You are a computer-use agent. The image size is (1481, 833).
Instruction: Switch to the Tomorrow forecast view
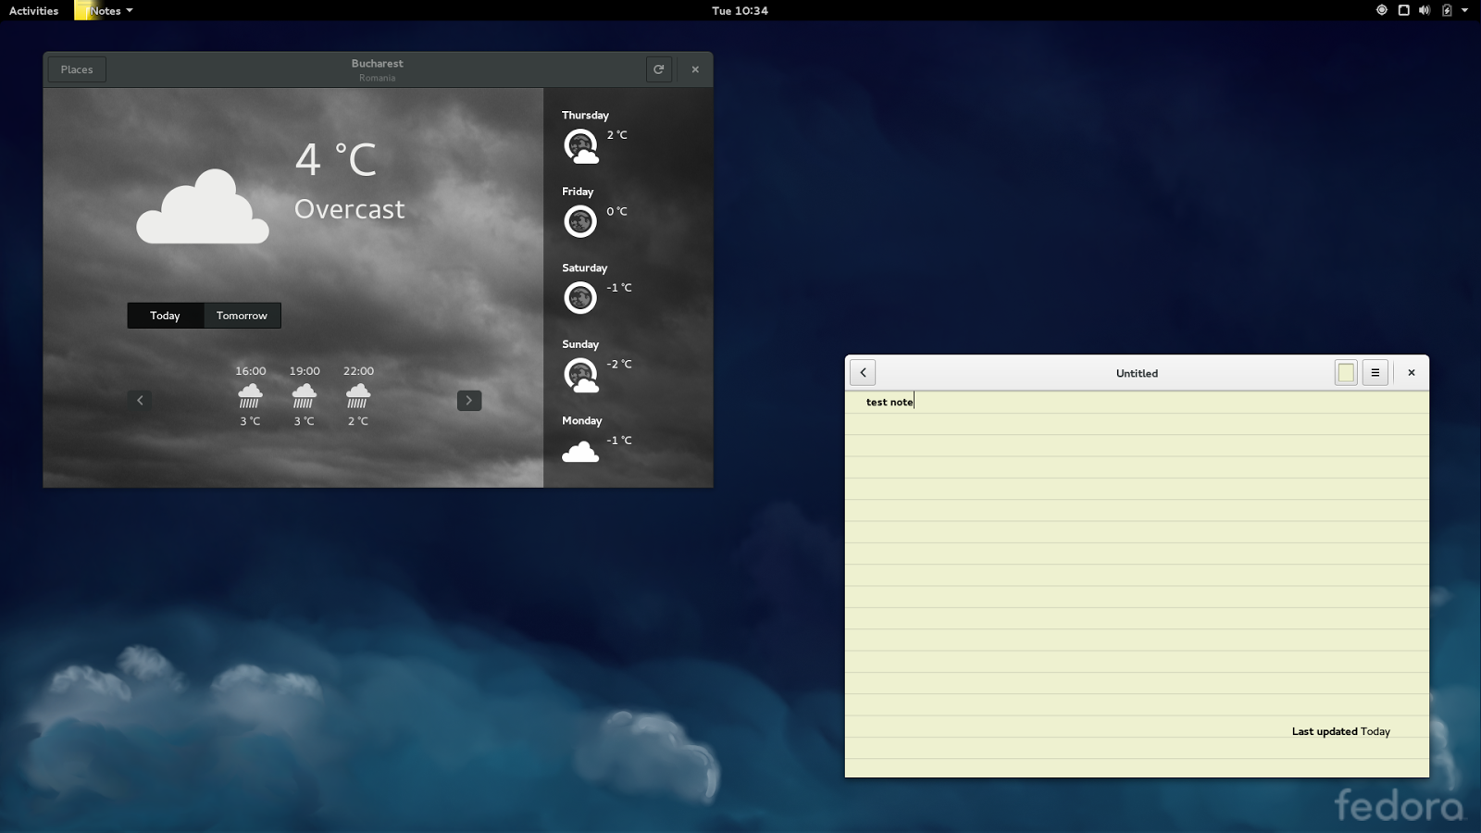pos(242,315)
